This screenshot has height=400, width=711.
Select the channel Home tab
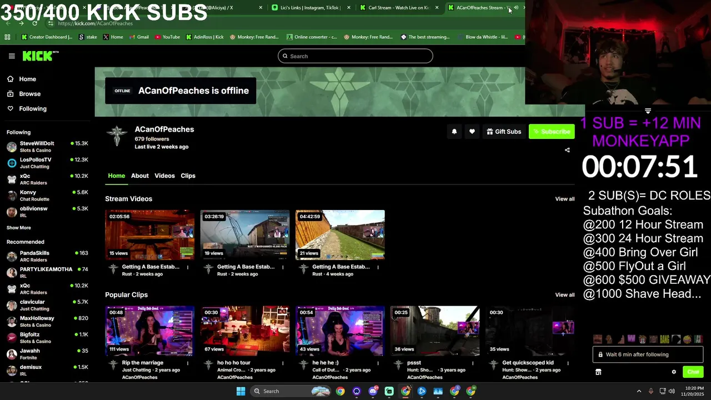tap(117, 176)
